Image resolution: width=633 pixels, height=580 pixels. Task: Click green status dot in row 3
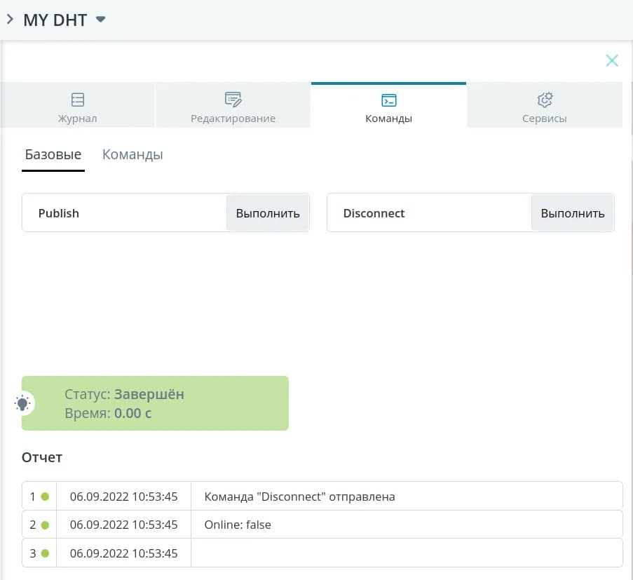pyautogui.click(x=45, y=553)
